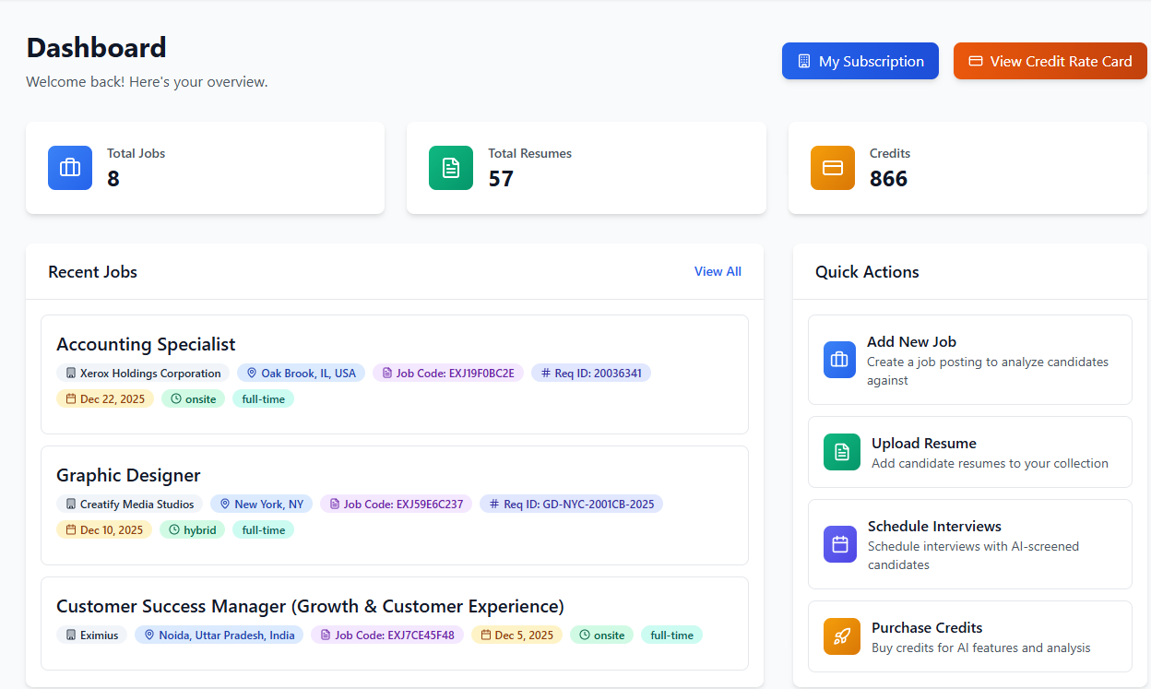
Task: Click the hybrid work mode tag text
Action: pyautogui.click(x=199, y=530)
